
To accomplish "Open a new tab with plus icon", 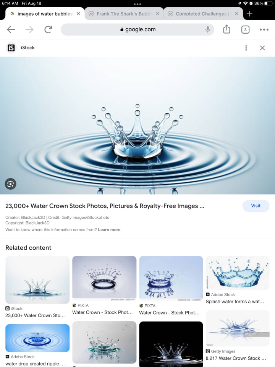I will point(249,14).
